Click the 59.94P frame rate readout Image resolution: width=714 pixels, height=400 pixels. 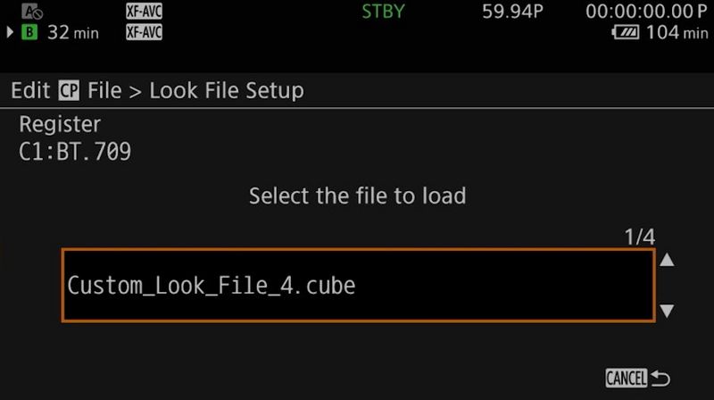click(x=512, y=12)
